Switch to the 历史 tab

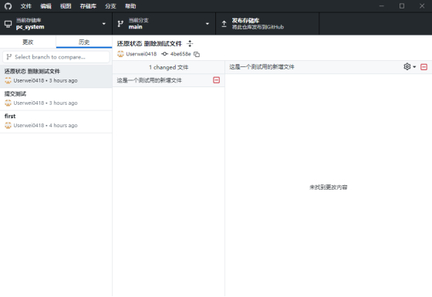pyautogui.click(x=84, y=42)
